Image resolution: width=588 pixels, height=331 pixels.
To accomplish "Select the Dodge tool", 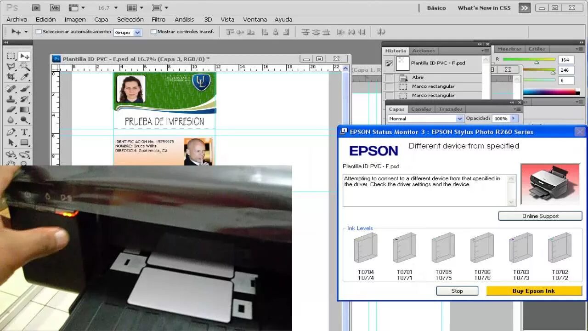I will click(25, 120).
